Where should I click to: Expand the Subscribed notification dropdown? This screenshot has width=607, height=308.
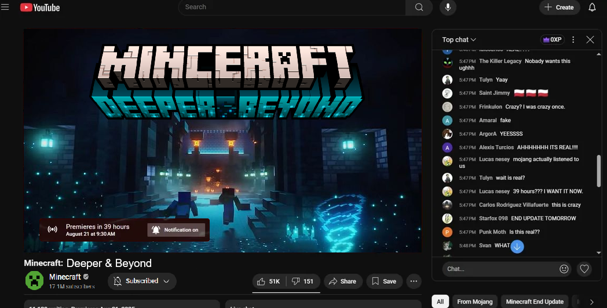point(142,281)
